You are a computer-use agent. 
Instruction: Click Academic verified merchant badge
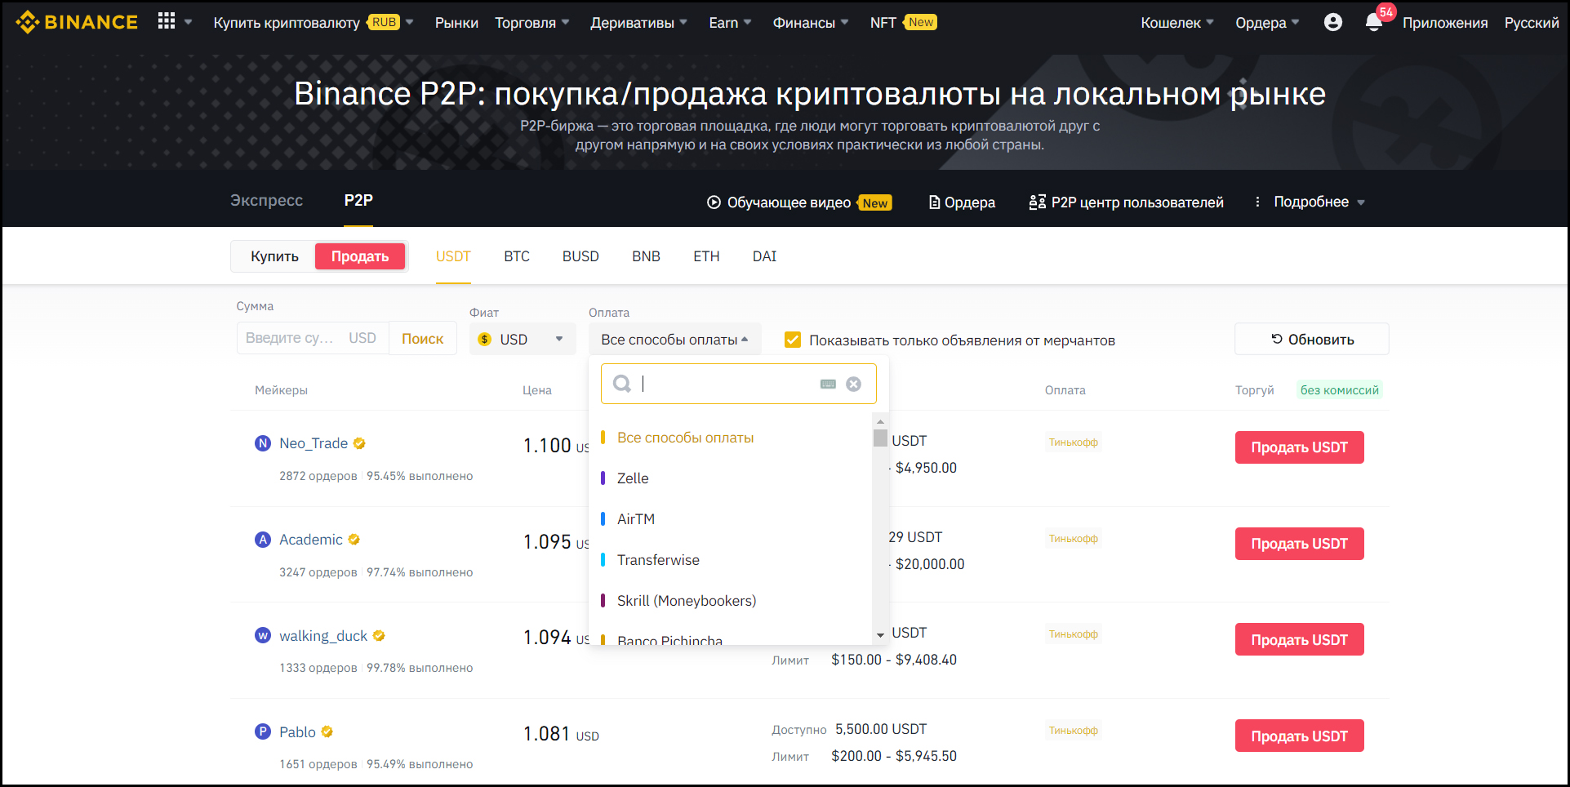[354, 540]
